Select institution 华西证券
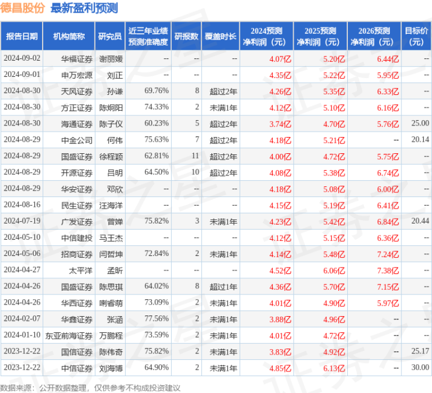 [77, 303]
